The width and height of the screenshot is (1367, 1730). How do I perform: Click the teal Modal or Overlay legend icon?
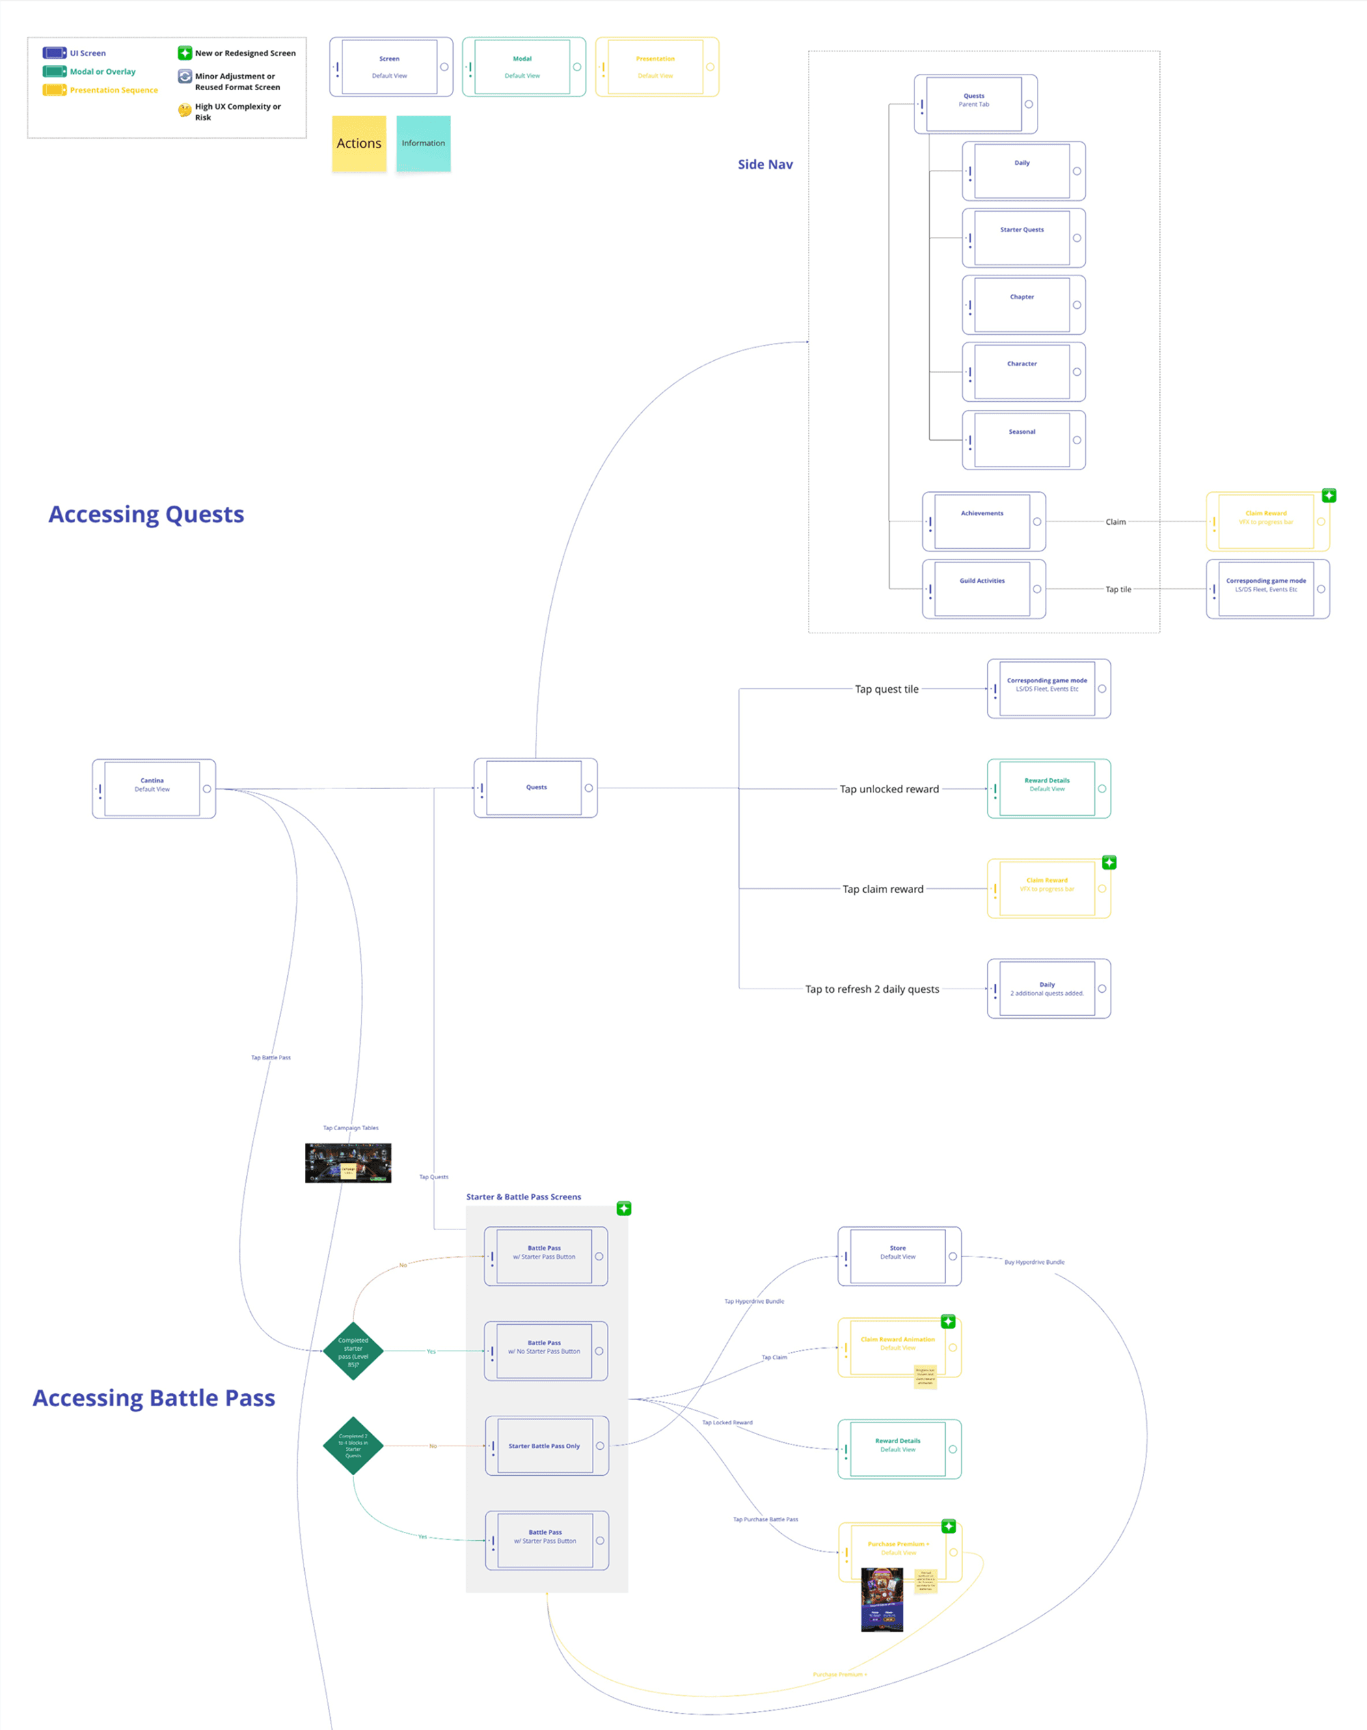(x=55, y=71)
